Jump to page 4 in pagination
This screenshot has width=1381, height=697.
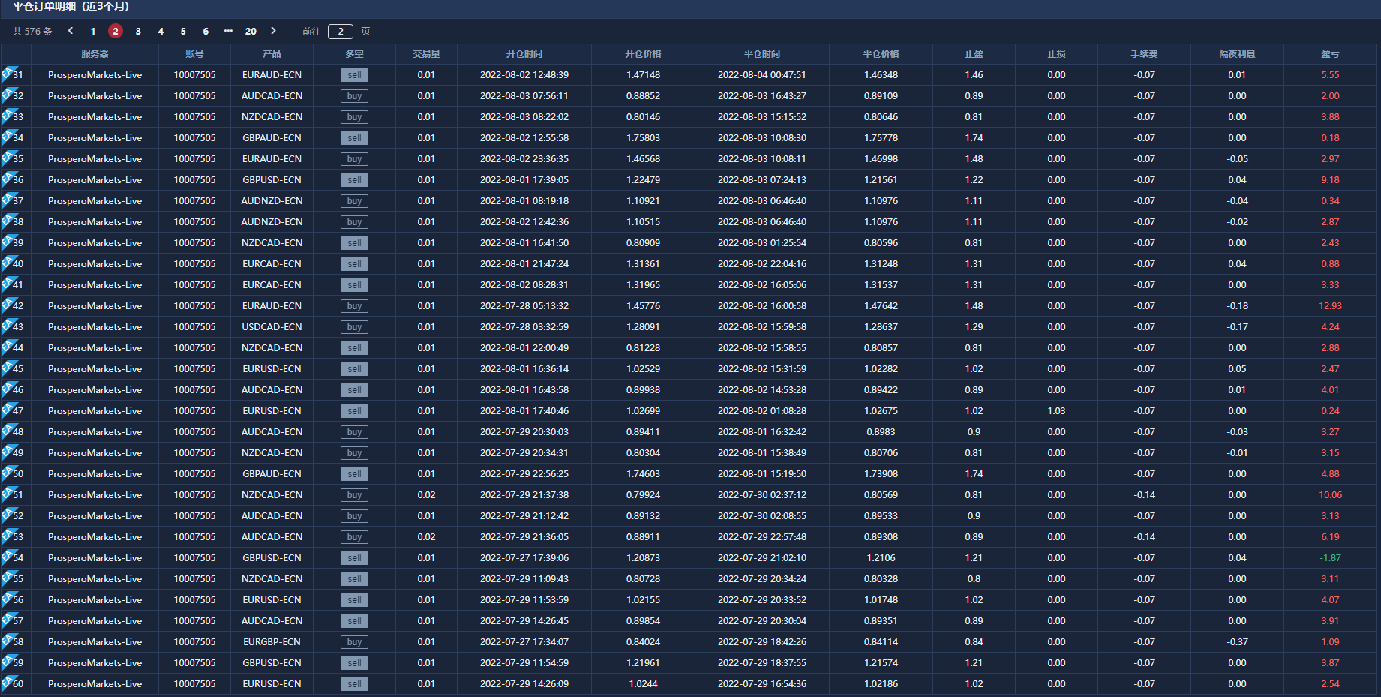coord(161,31)
